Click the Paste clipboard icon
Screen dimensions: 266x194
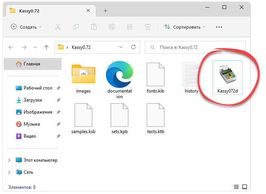click(x=94, y=27)
